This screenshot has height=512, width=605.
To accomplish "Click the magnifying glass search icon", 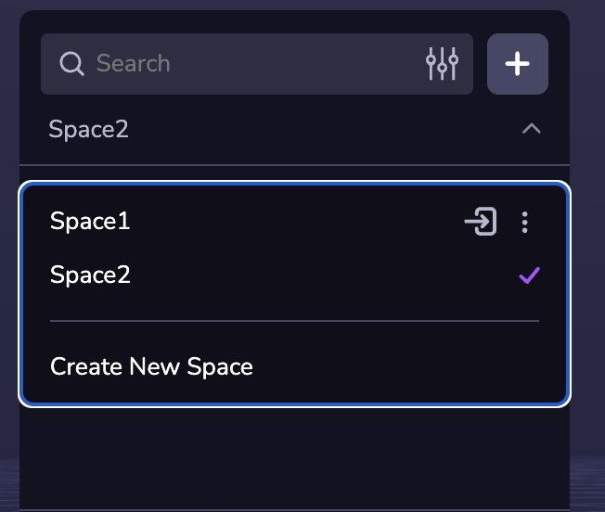I will [x=71, y=64].
